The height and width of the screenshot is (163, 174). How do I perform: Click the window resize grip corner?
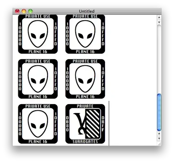pyautogui.click(x=159, y=144)
